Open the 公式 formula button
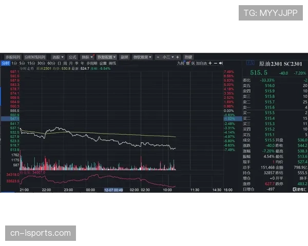Image resolution: width=308 pixels, height=246 pixels. (x=72, y=57)
